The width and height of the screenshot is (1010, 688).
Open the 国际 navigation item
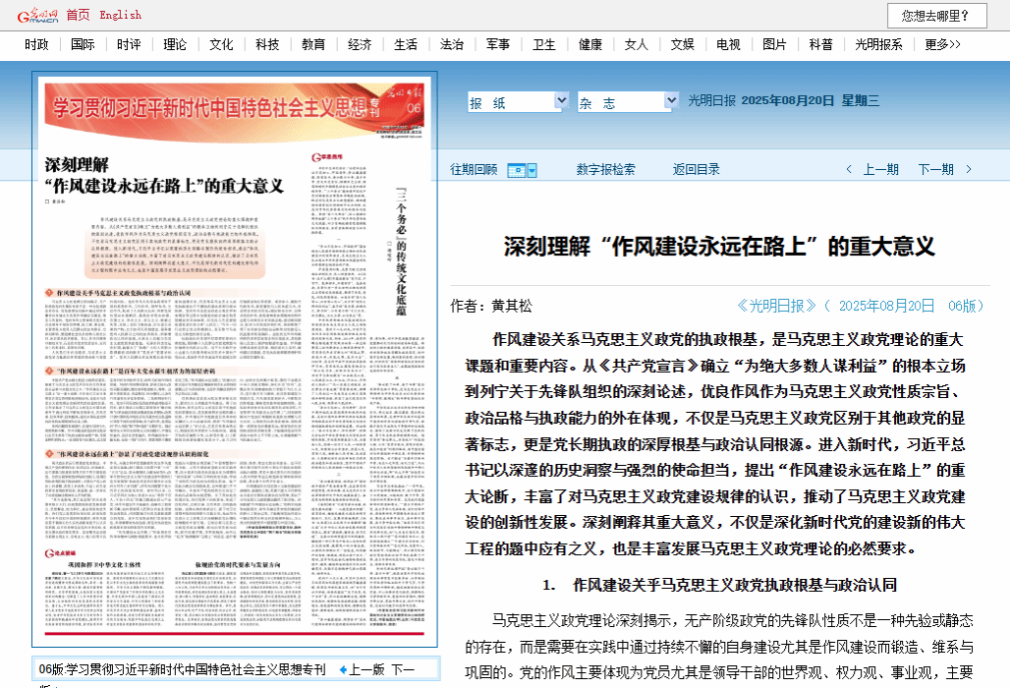pos(83,44)
